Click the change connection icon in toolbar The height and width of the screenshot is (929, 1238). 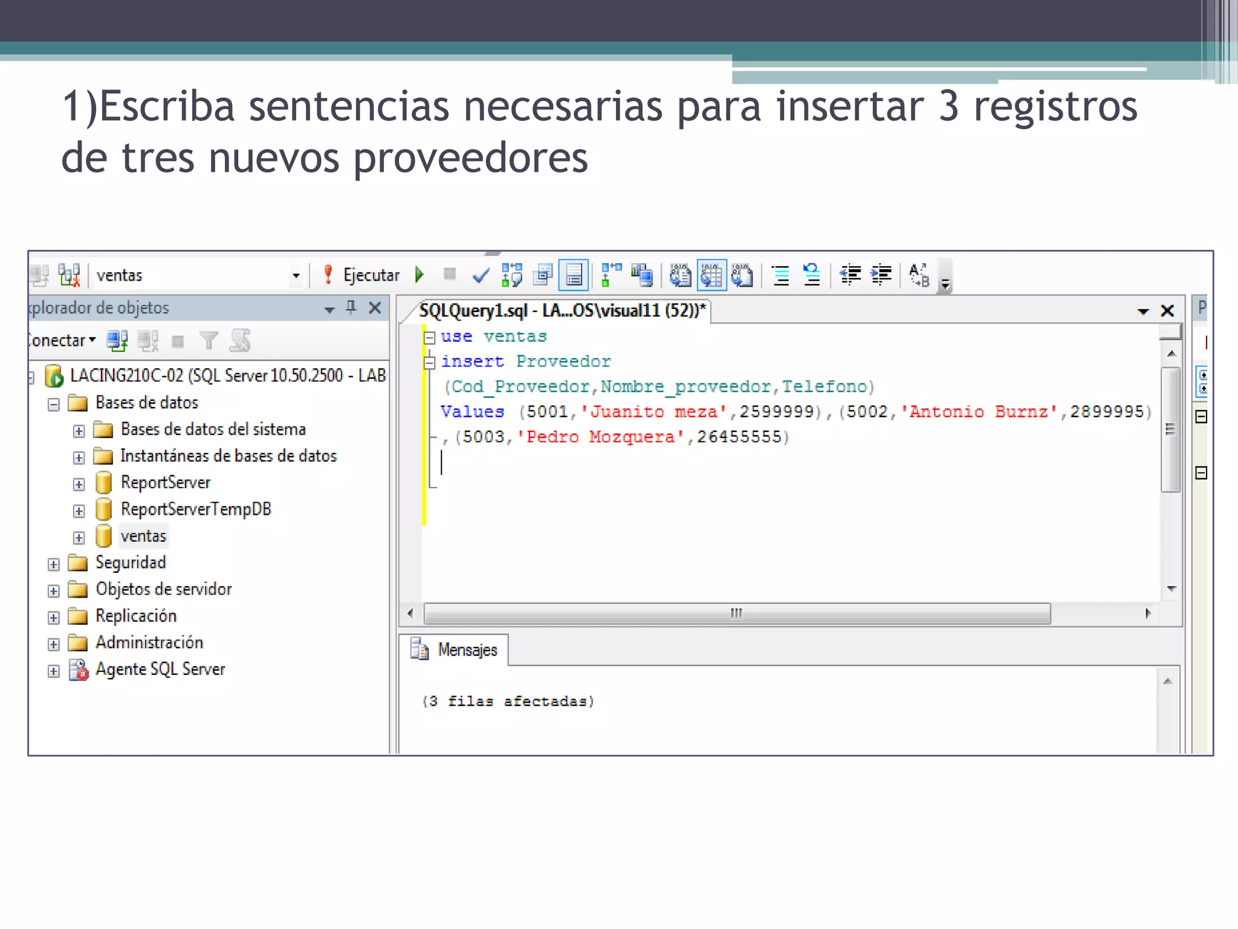(69, 276)
